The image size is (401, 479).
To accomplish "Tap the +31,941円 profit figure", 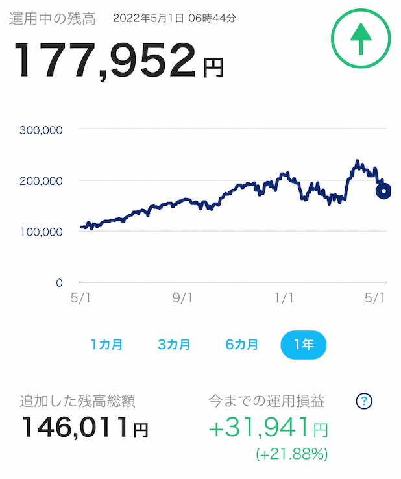I will point(269,427).
